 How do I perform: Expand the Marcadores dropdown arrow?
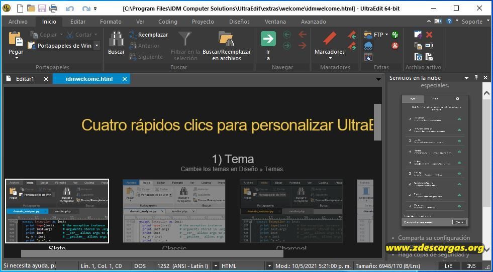click(x=330, y=58)
